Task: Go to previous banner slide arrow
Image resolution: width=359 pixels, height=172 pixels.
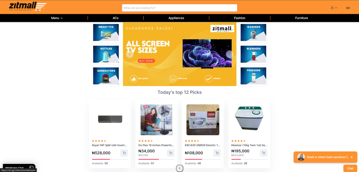Action: click(130, 54)
